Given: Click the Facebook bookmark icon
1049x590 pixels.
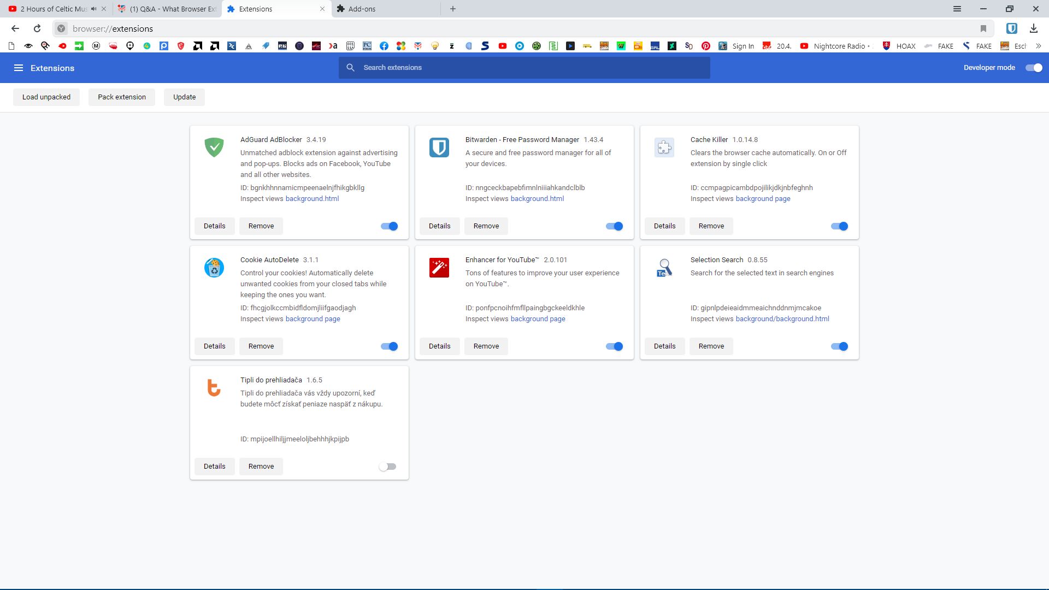Looking at the screenshot, I should coord(384,46).
